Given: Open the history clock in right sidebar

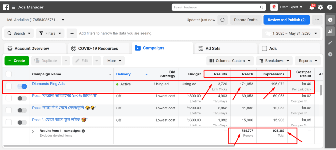Looking at the screenshot, I should point(330,54).
